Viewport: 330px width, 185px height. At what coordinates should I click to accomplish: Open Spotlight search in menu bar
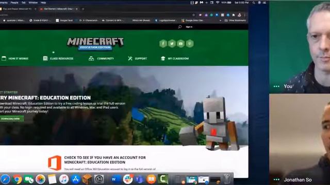254,3
